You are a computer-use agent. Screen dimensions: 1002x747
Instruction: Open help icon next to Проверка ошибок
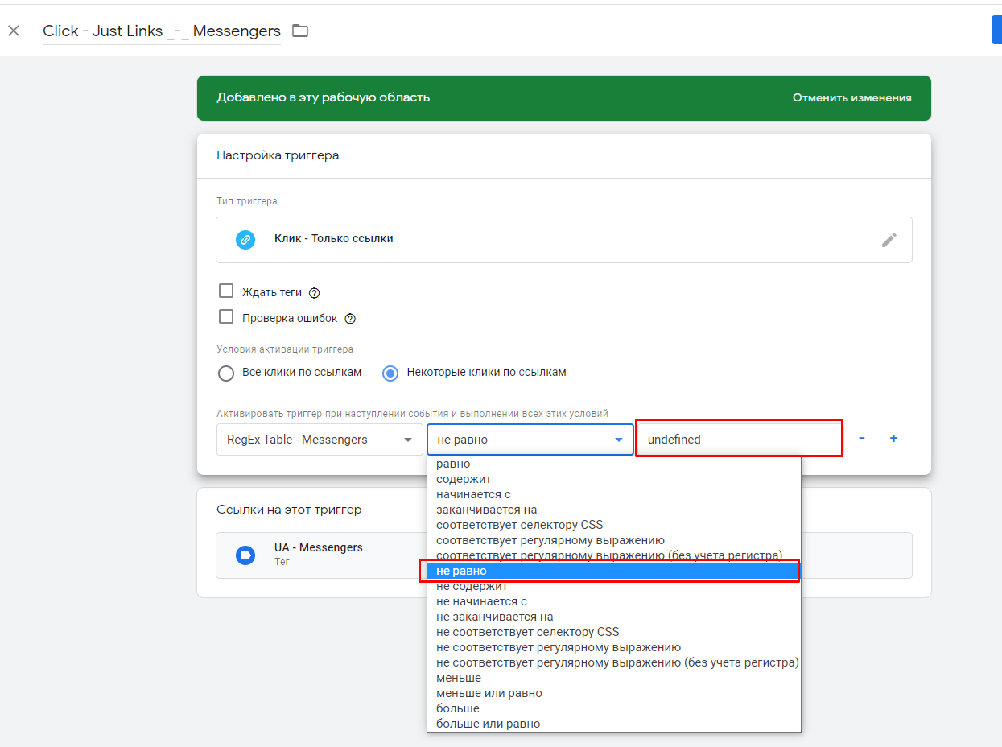tap(350, 319)
